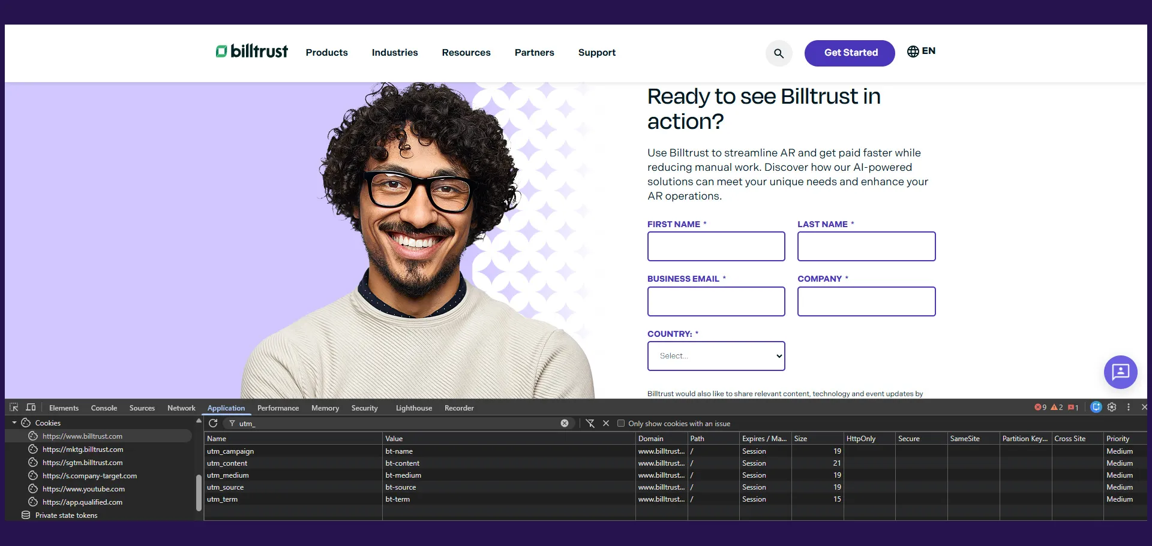
Task: Sort cookies by the Size column header
Action: tap(817, 439)
